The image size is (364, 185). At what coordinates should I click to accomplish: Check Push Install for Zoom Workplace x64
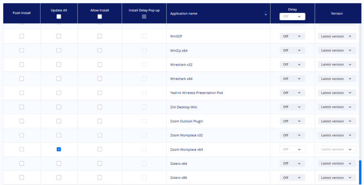pyautogui.click(x=22, y=149)
